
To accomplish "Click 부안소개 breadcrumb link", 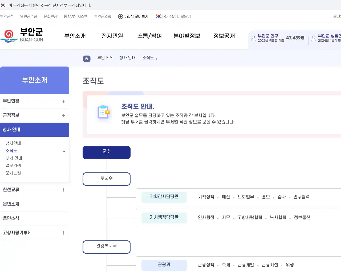I will tap(105, 58).
